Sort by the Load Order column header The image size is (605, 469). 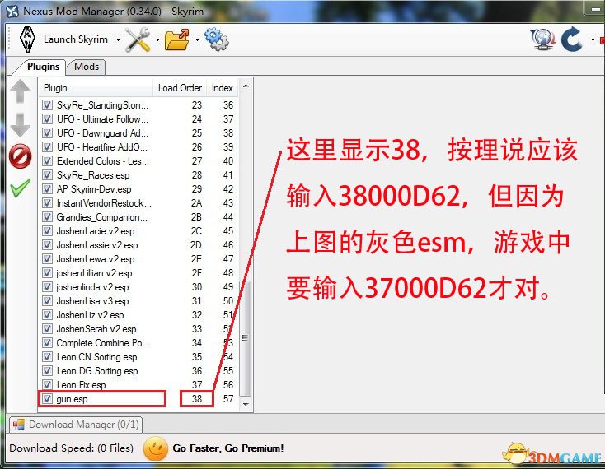pos(180,88)
